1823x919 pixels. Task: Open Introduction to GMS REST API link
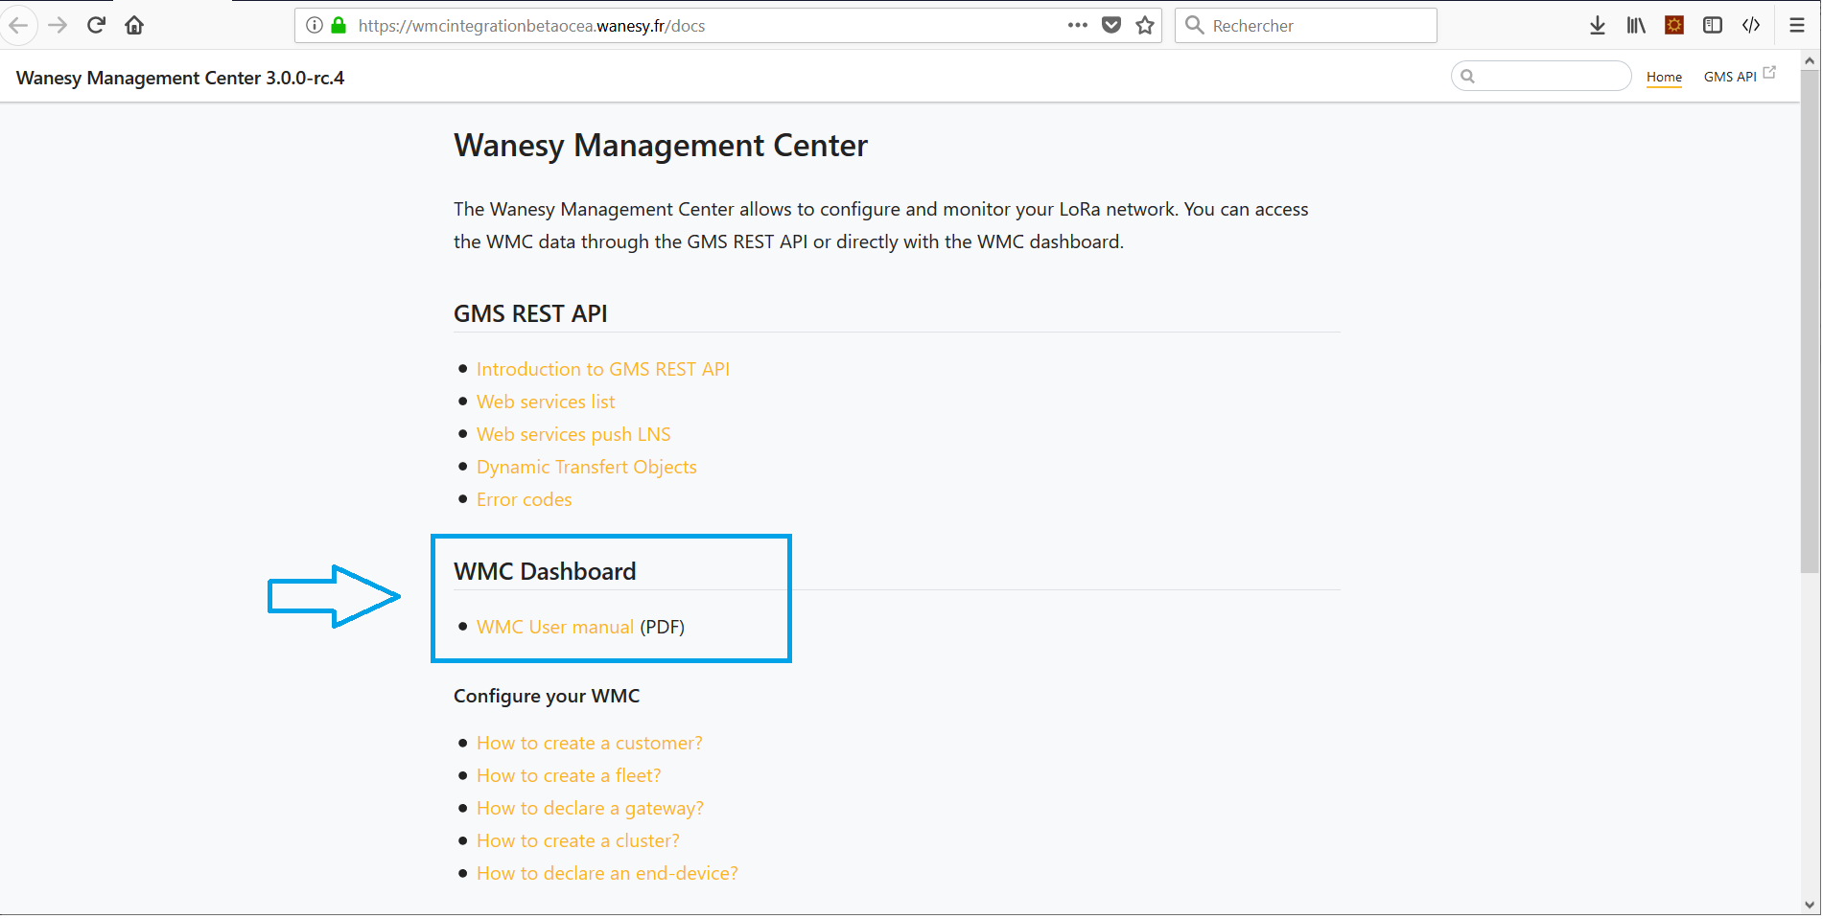[602, 369]
